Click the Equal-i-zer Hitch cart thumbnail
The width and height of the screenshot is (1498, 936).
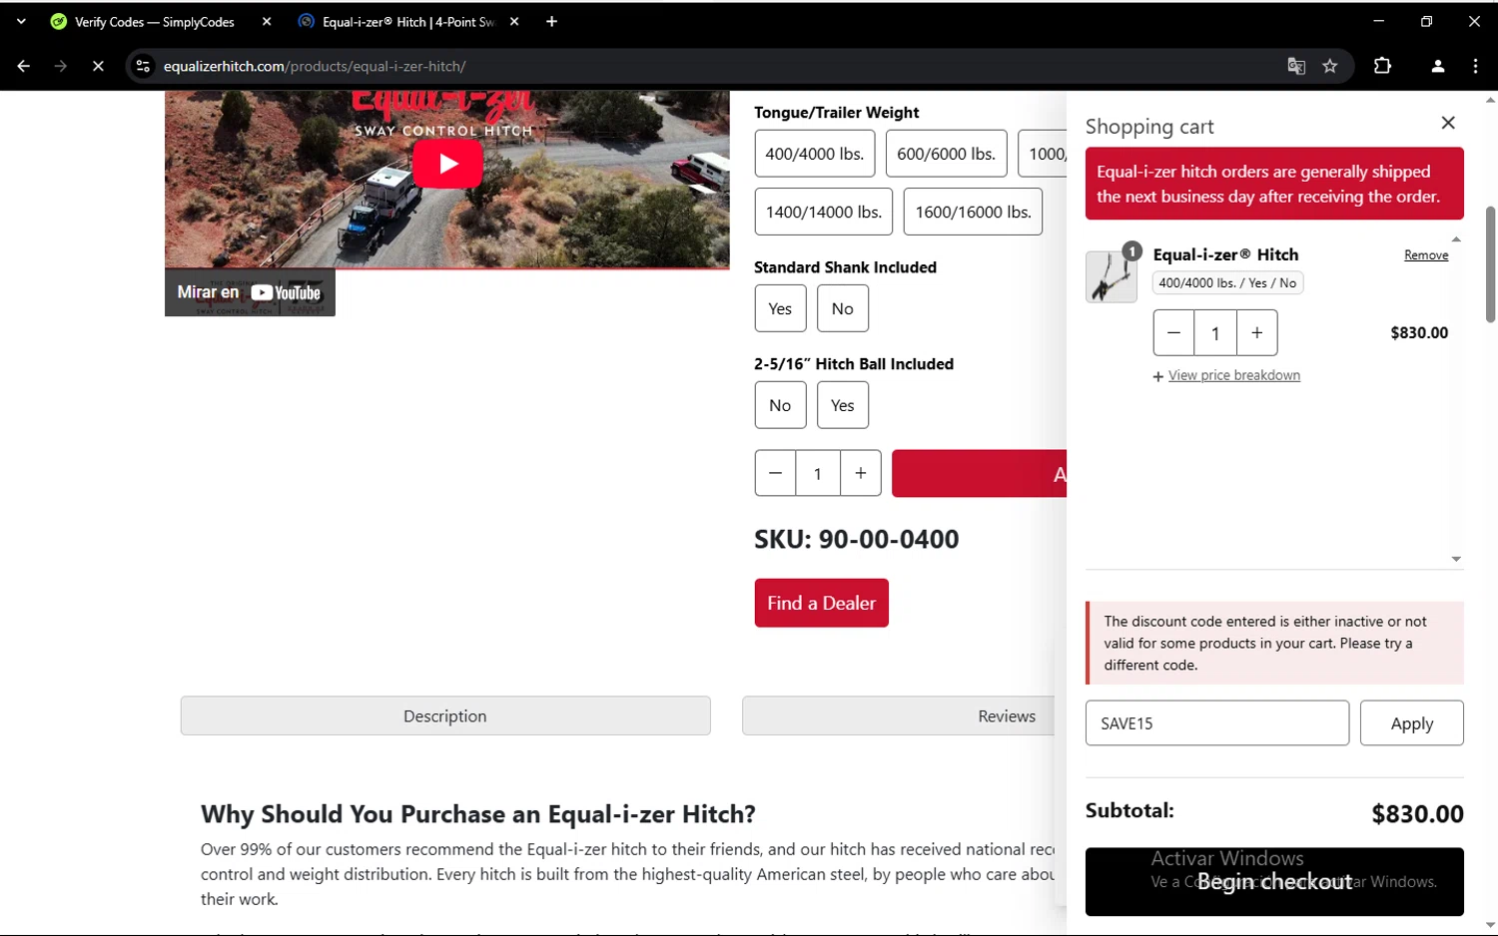pyautogui.click(x=1111, y=276)
